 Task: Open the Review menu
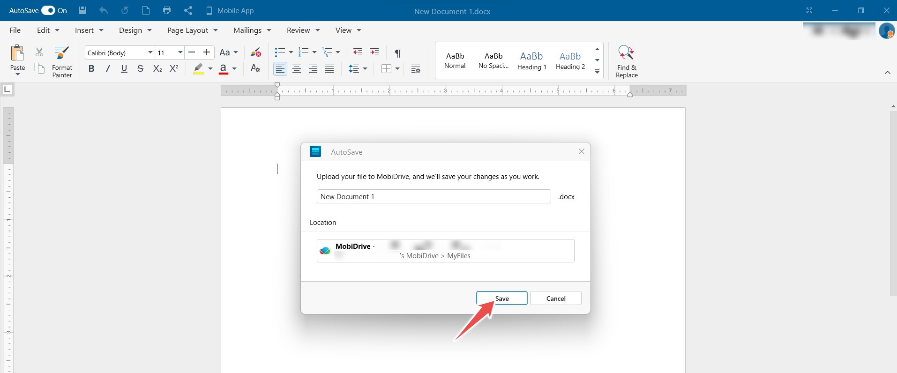(303, 30)
